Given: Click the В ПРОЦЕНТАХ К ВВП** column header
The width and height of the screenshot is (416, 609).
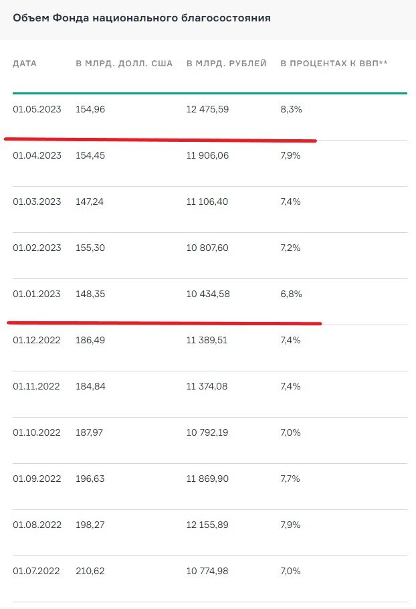Looking at the screenshot, I should [x=334, y=64].
